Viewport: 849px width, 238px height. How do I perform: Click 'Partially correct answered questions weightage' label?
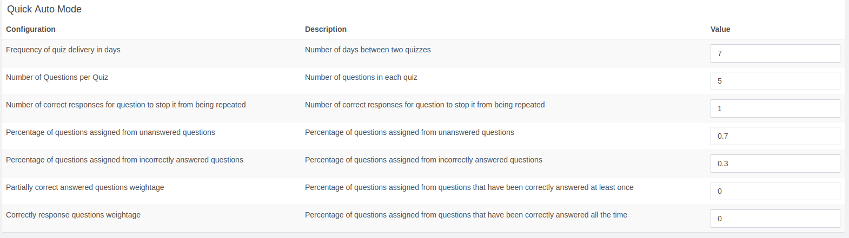[85, 187]
